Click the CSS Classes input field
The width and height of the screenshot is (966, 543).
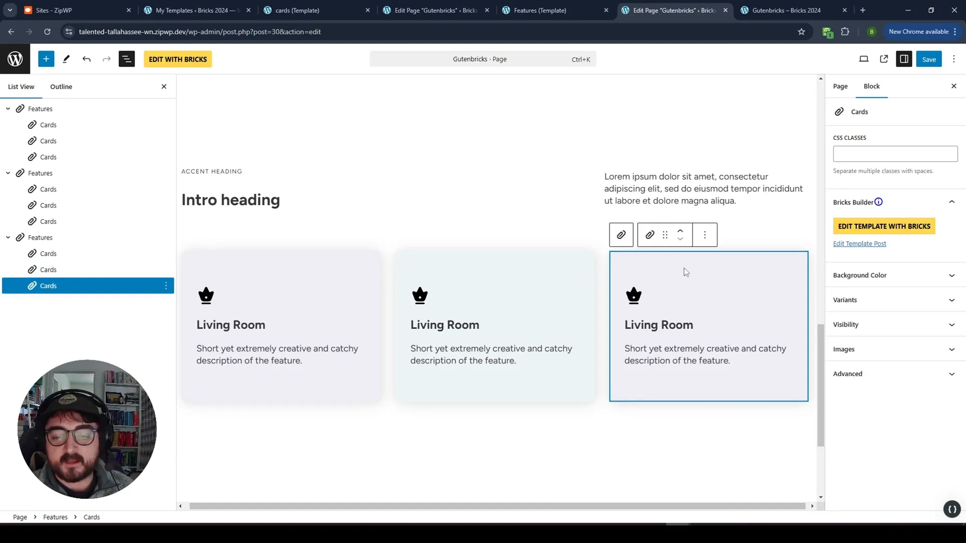tap(896, 153)
